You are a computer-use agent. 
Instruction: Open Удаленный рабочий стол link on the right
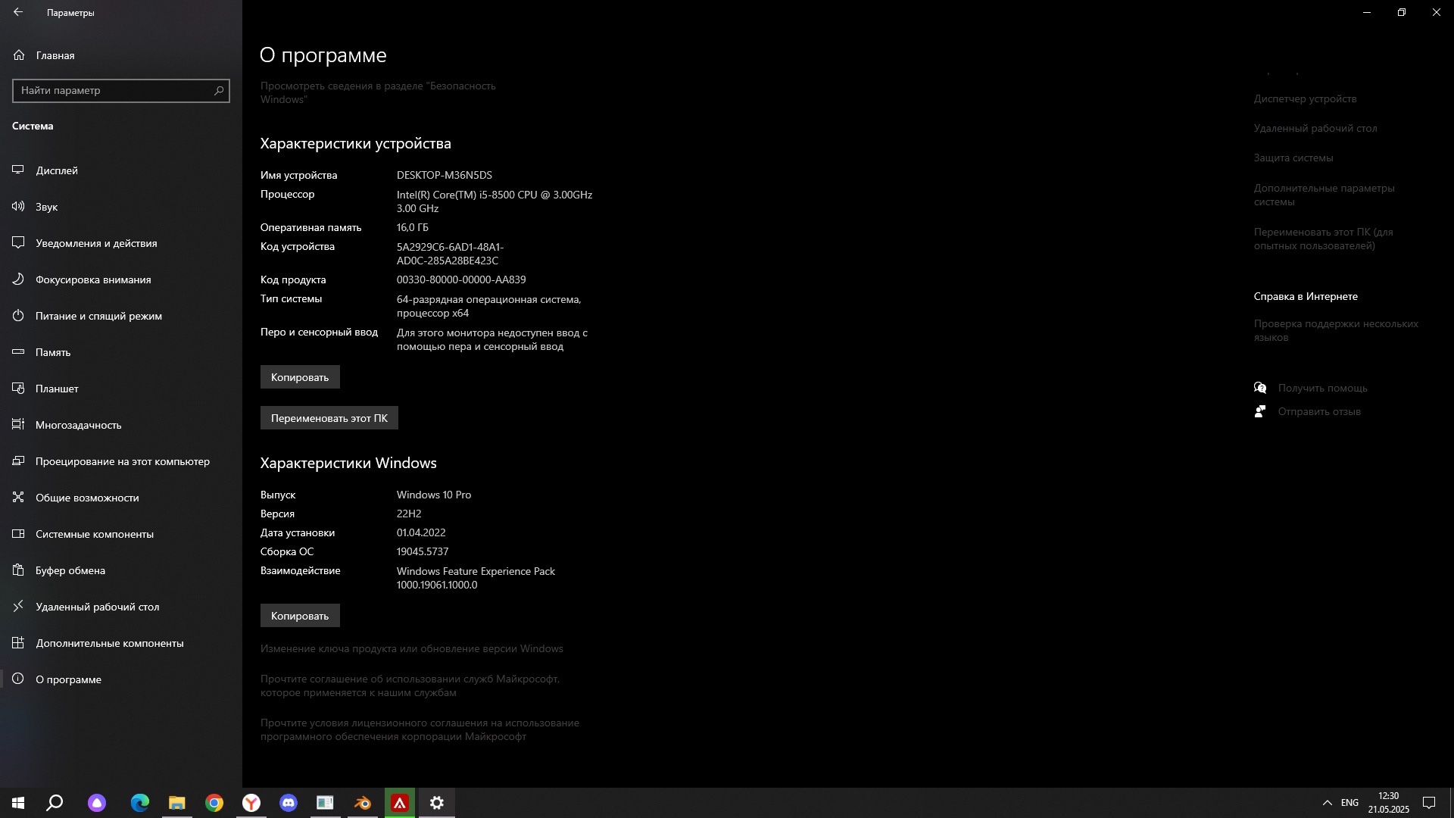[1315, 128]
